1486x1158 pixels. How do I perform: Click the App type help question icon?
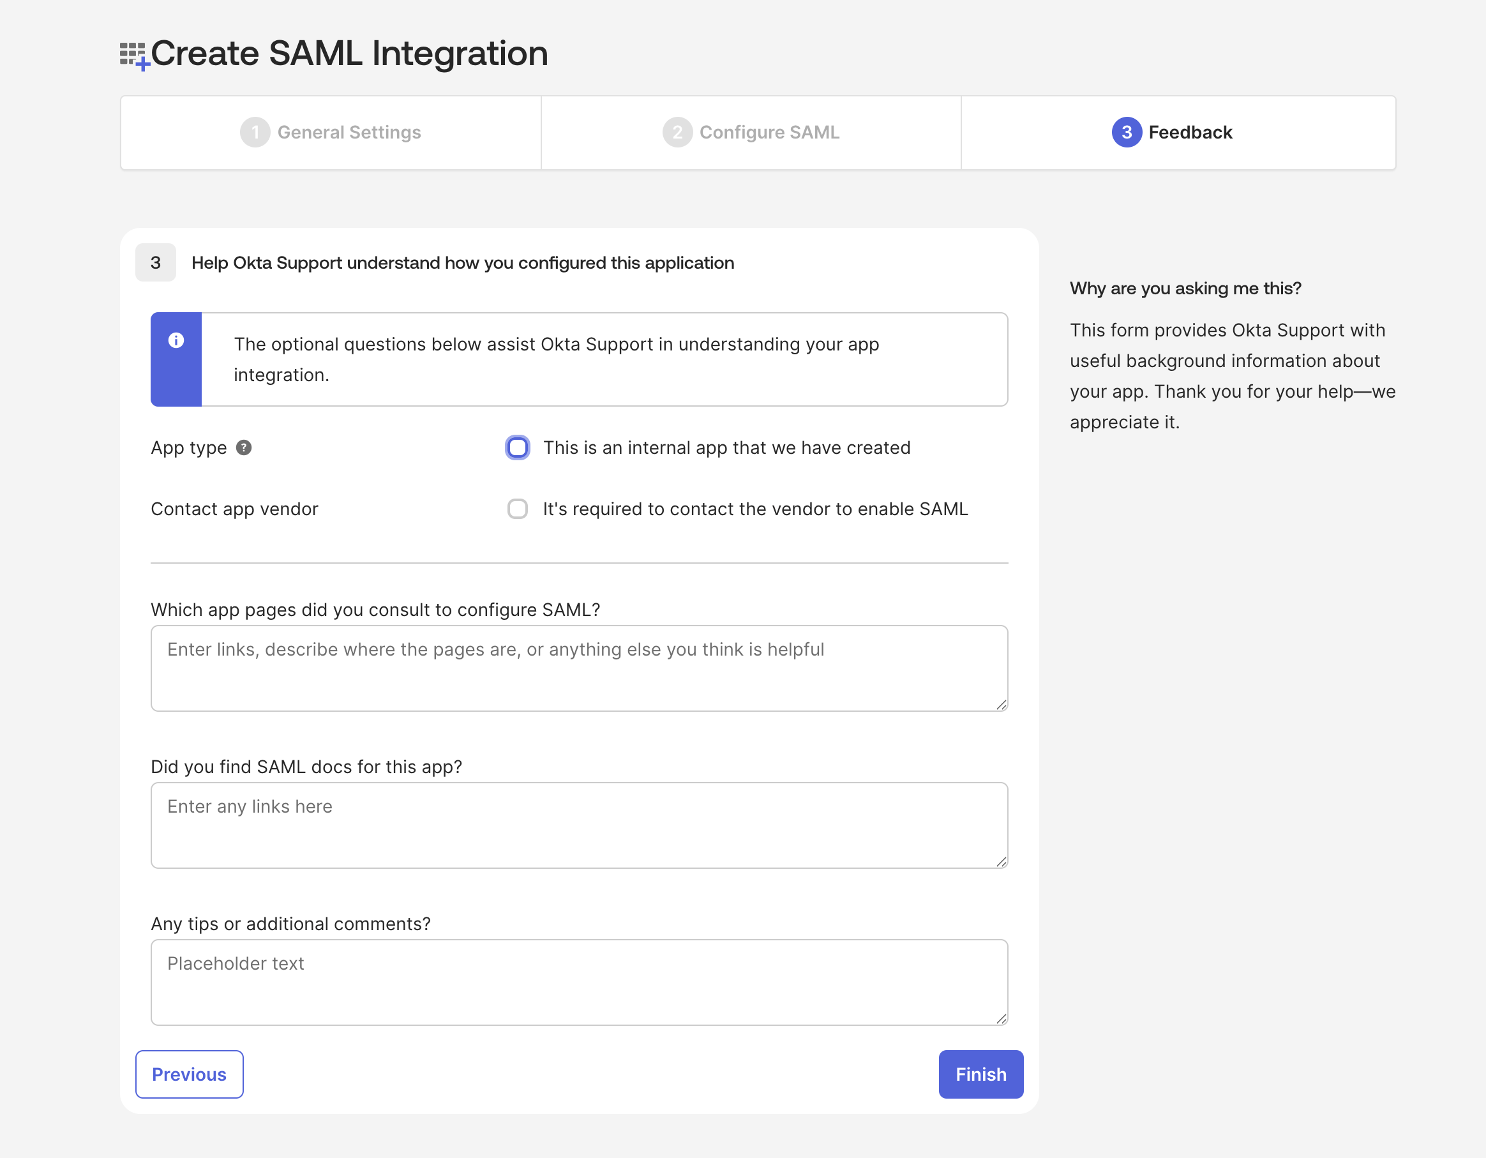[x=244, y=447]
